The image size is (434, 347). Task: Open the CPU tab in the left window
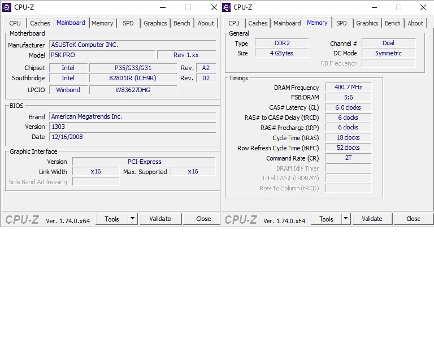click(15, 23)
